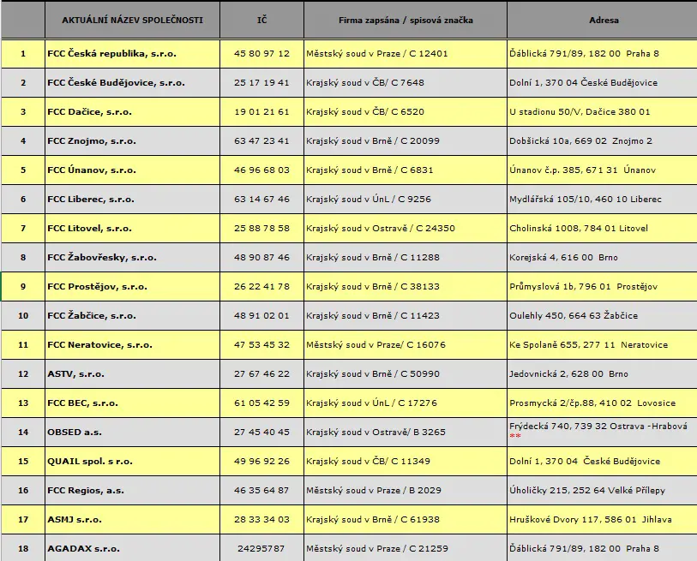Select the FCC Česká republika, s.r.o. cell

[132, 54]
